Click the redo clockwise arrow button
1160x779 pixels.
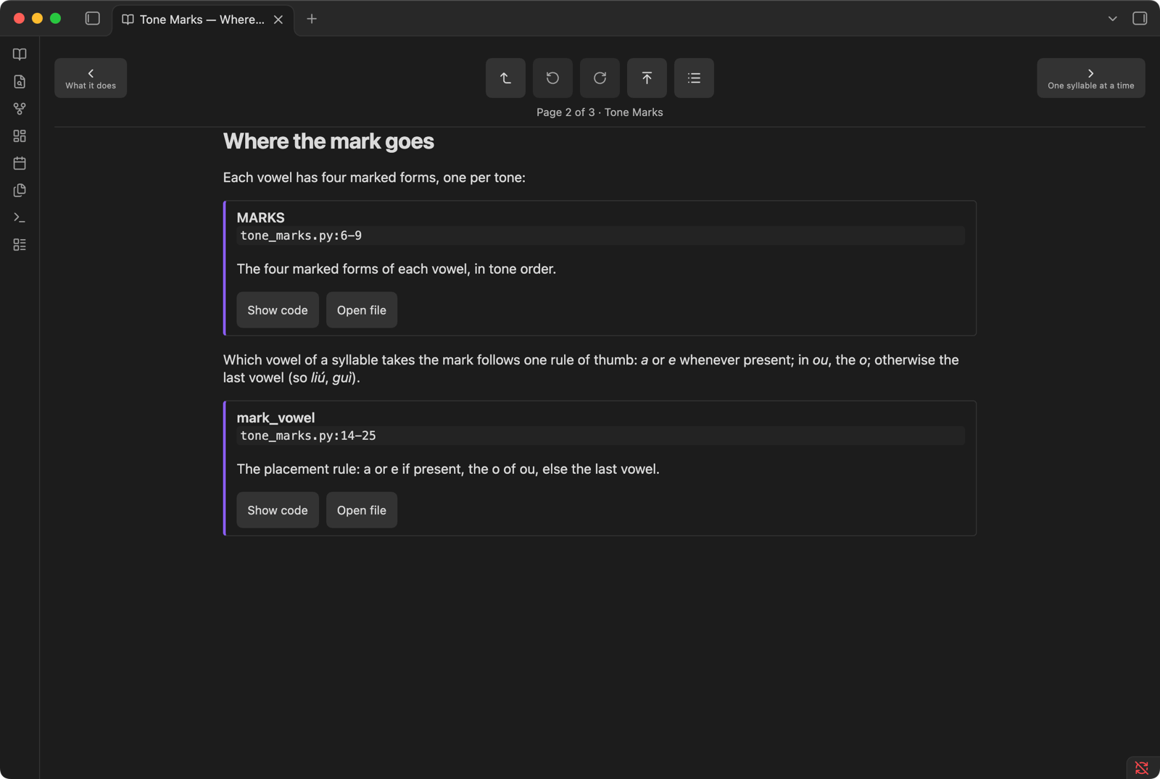click(600, 78)
